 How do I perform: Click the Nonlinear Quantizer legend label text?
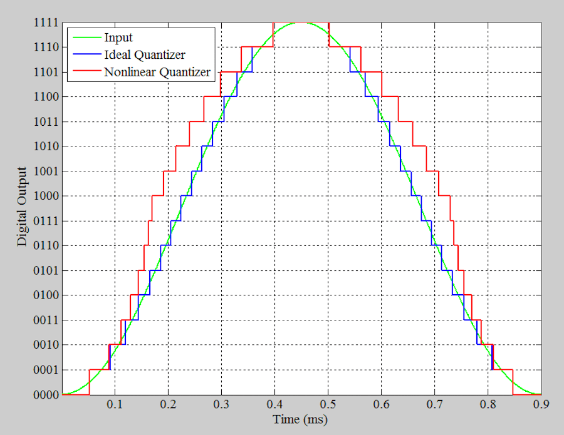[x=159, y=72]
